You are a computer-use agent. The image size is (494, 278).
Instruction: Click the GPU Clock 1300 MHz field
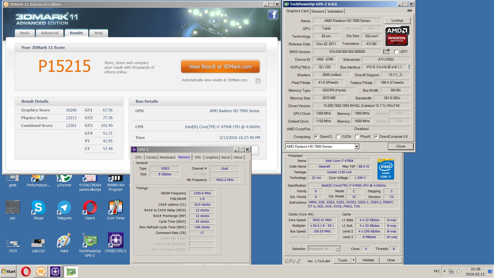[x=323, y=113]
